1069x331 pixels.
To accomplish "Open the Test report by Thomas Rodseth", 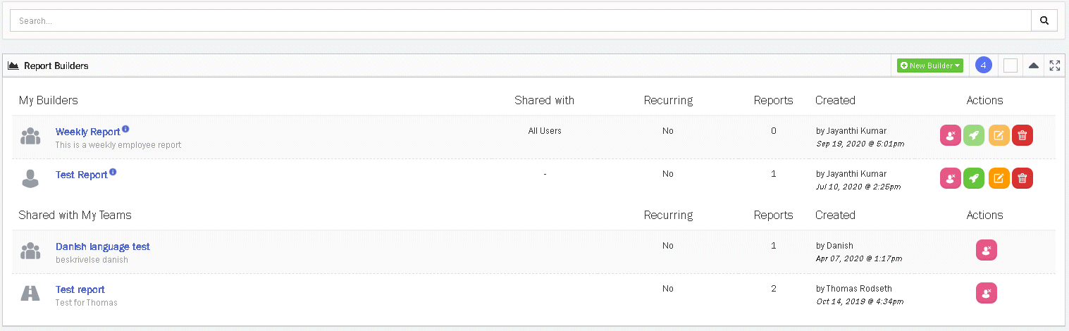I will click(80, 289).
